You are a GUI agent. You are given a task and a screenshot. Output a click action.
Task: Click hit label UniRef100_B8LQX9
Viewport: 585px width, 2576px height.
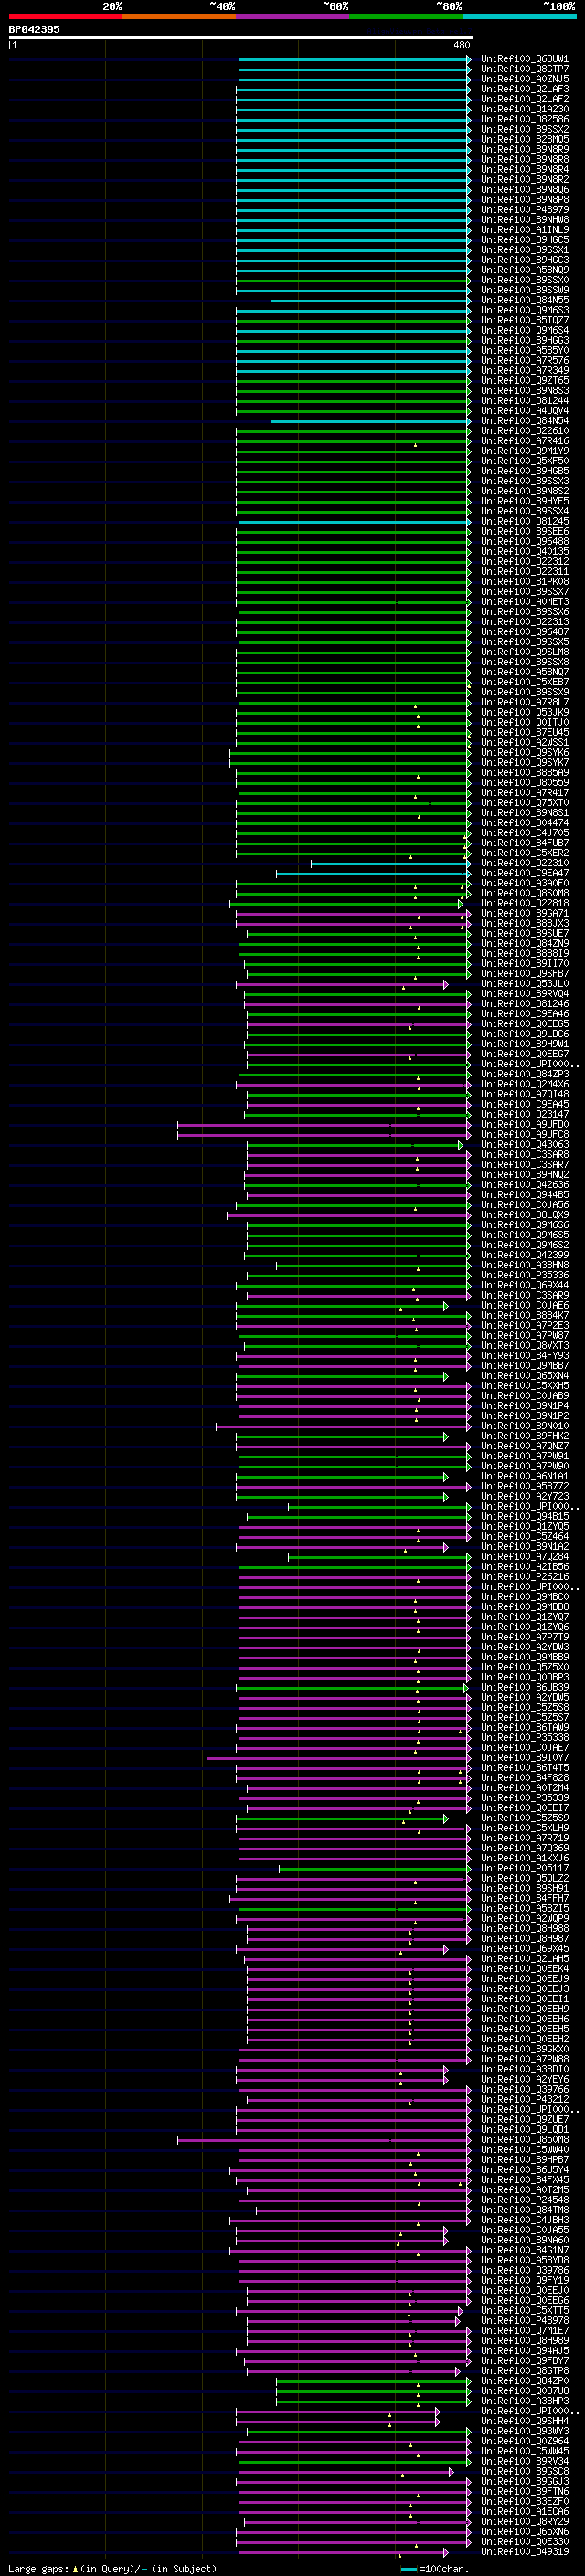(525, 1215)
